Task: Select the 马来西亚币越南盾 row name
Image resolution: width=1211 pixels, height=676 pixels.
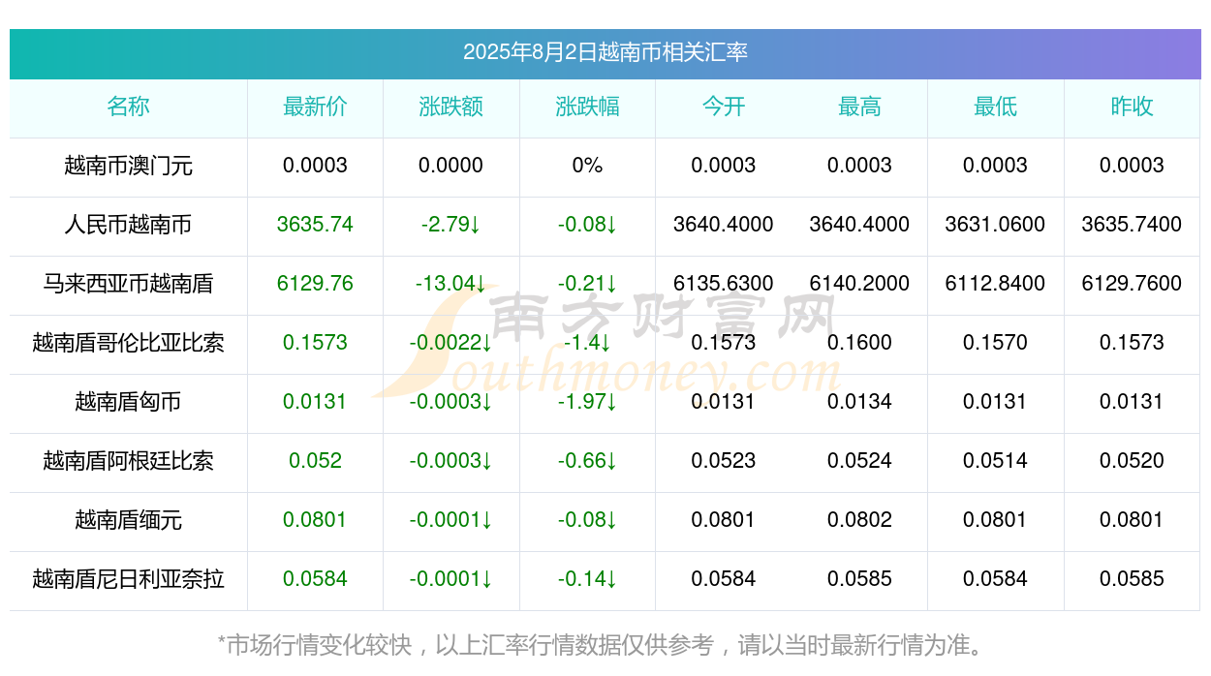Action: pyautogui.click(x=128, y=284)
